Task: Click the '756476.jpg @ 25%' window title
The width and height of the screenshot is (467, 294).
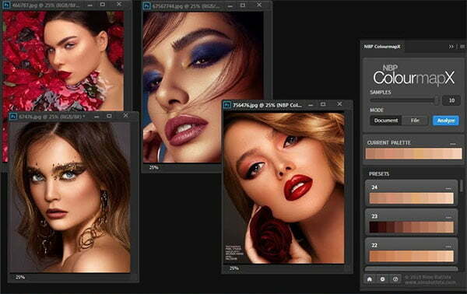Action: [x=267, y=105]
